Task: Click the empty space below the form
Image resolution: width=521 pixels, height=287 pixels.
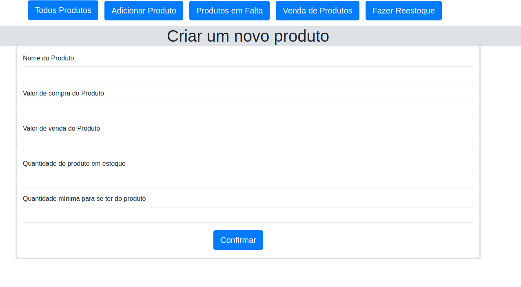Action: 248,274
